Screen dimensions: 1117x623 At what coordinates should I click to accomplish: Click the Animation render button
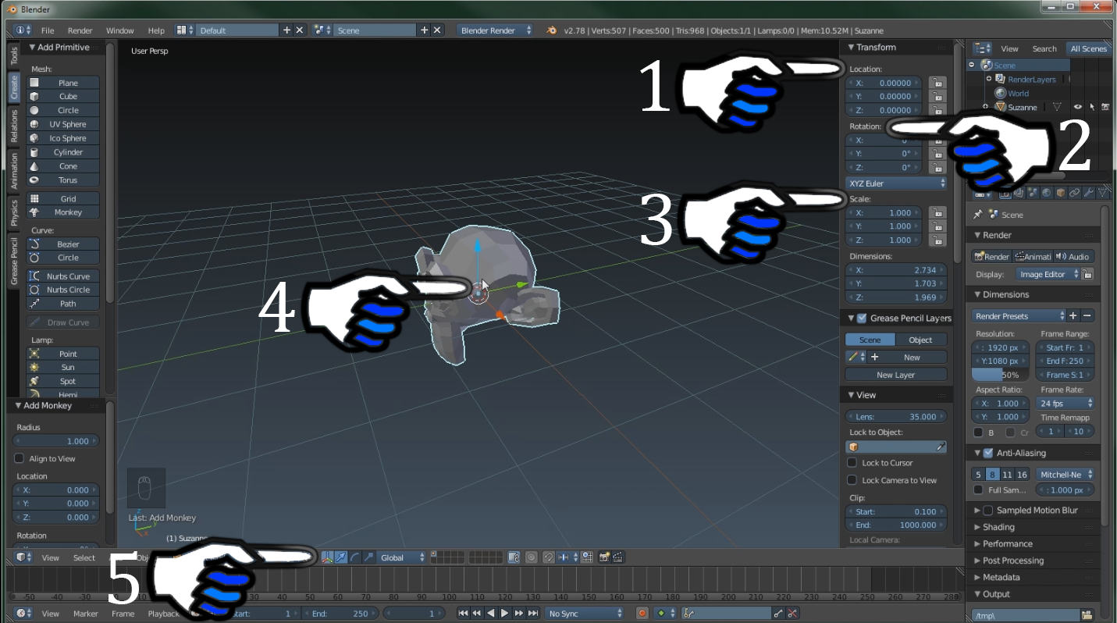click(x=1032, y=257)
